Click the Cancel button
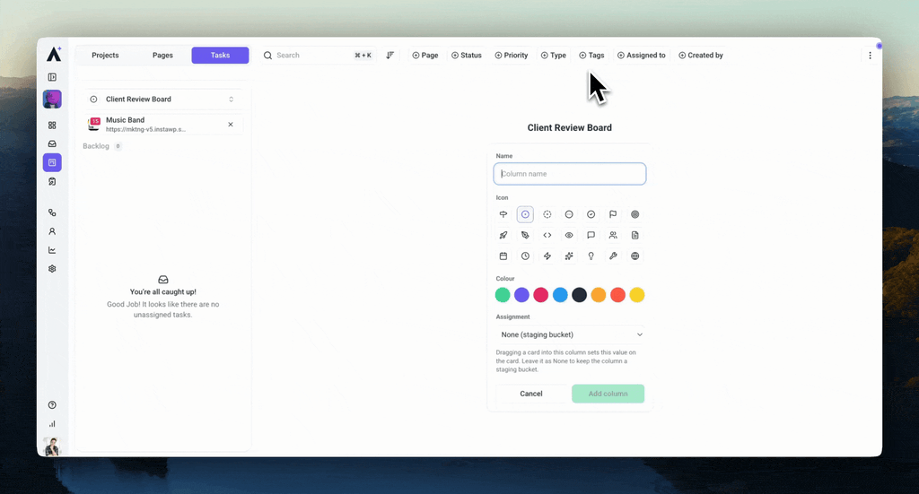 tap(531, 394)
